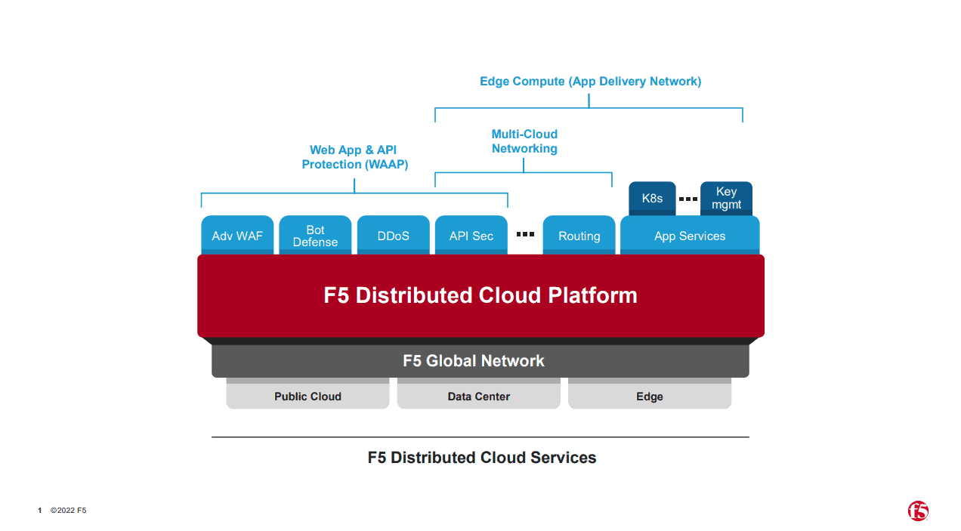Click the Key mgmt tile
Viewport: 961px width, 531px height.
pyautogui.click(x=726, y=198)
